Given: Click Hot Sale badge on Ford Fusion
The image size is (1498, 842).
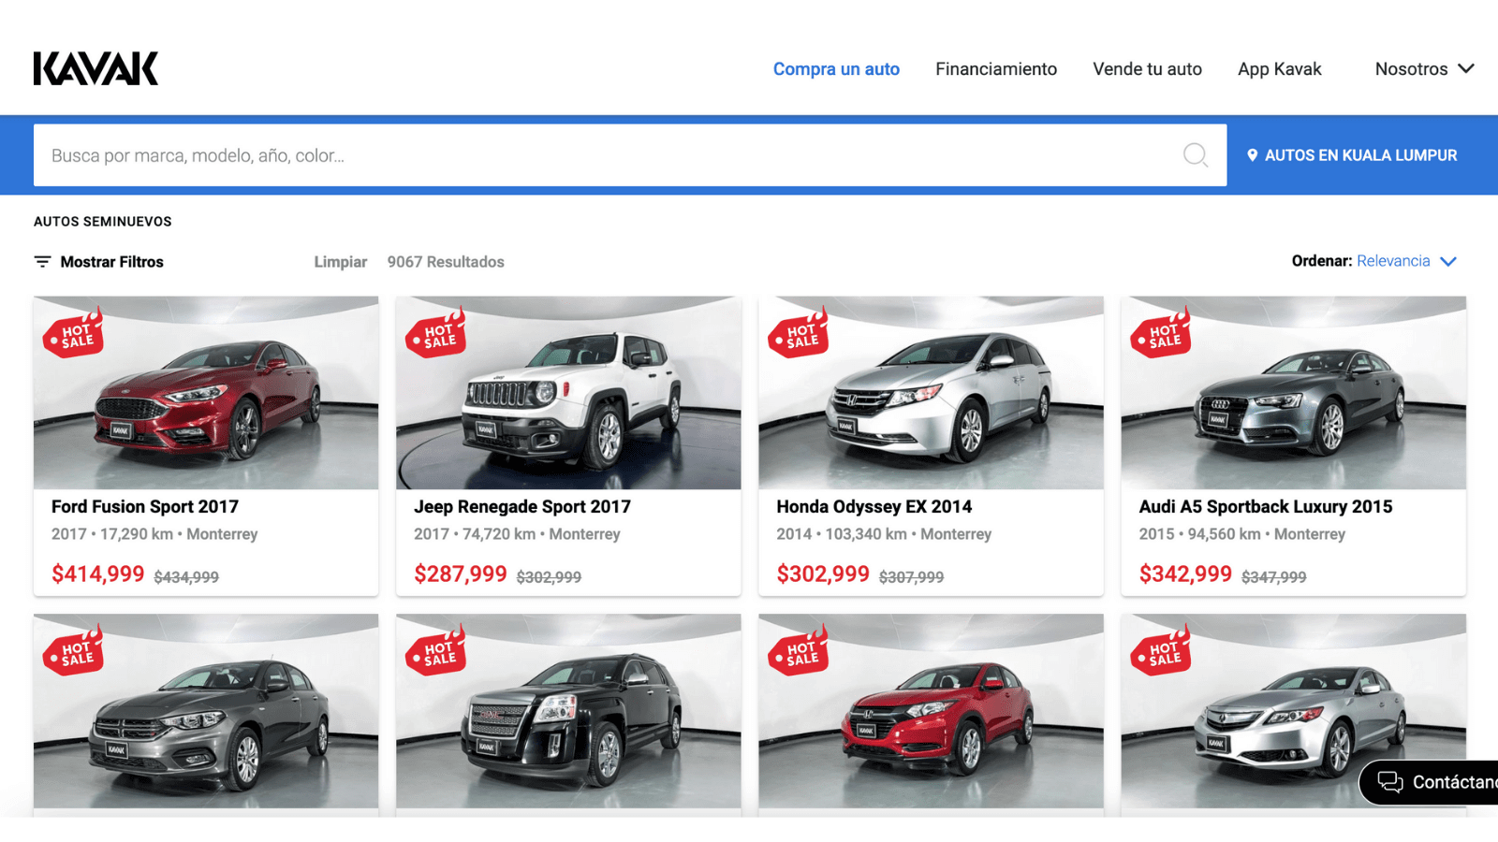Looking at the screenshot, I should point(73,332).
